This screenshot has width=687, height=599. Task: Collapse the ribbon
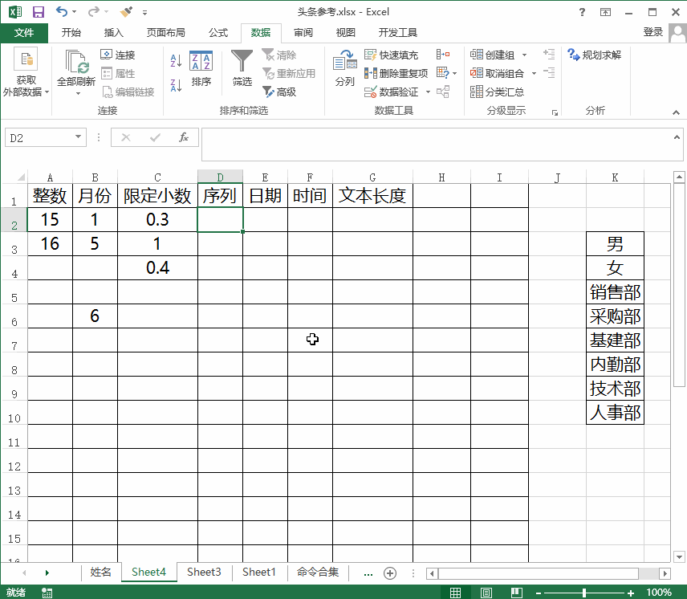pos(676,112)
